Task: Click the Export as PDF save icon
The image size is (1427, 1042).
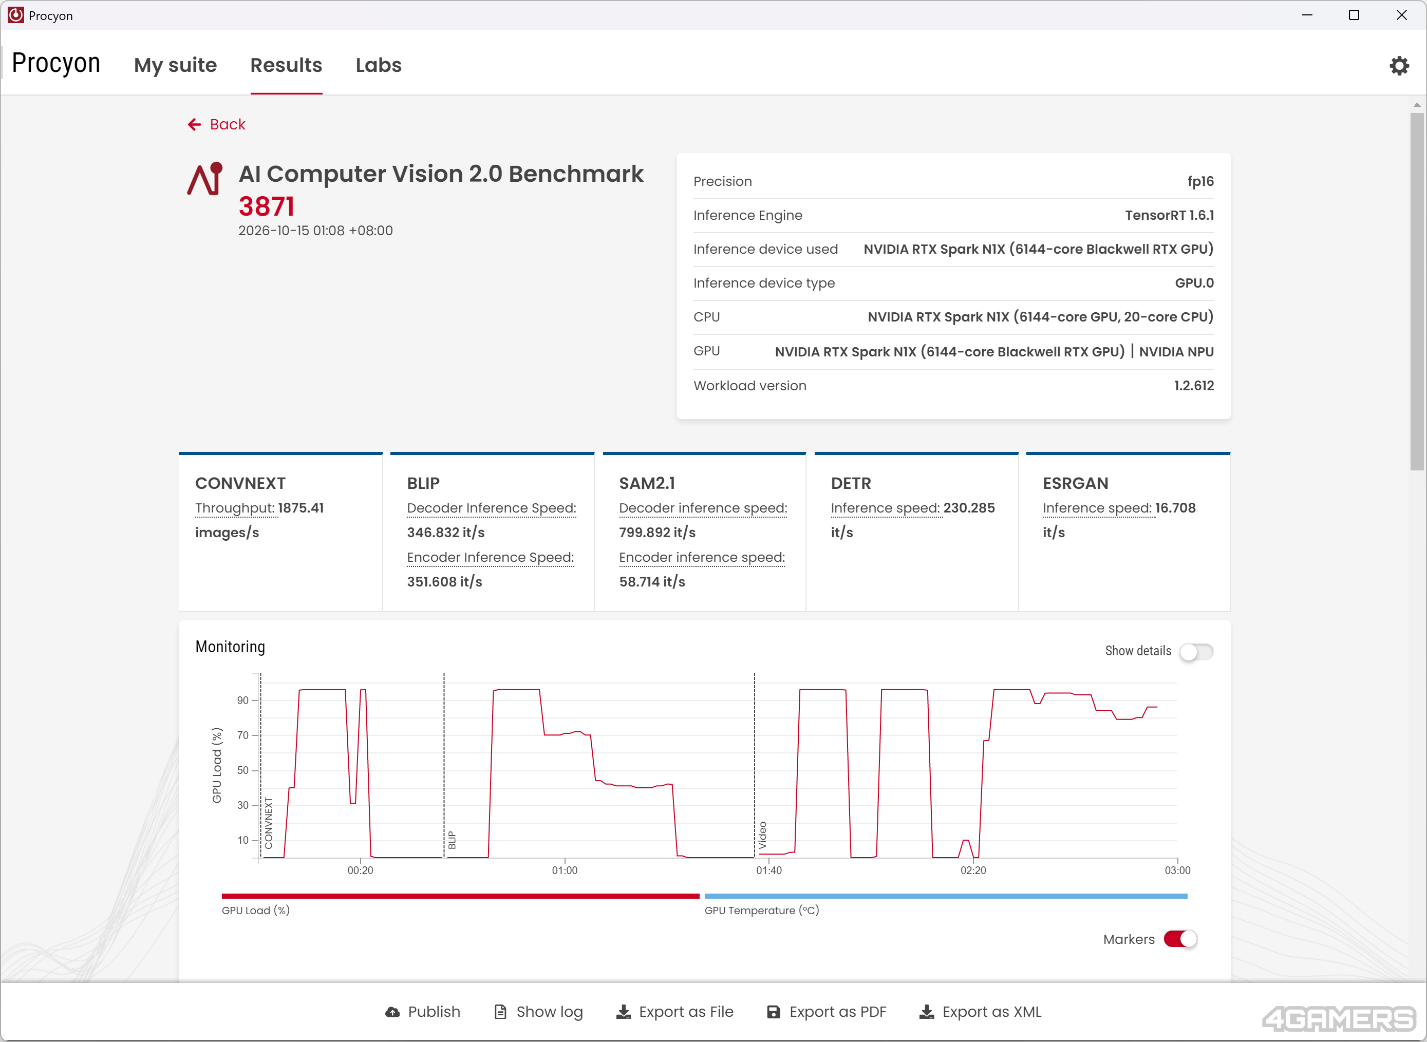Action: point(774,1012)
